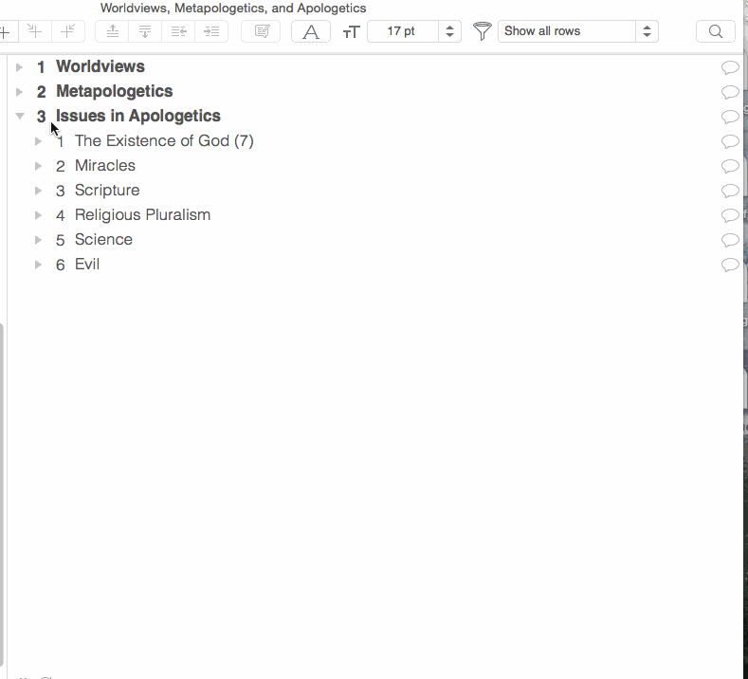748x679 pixels.
Task: Toggle the note bubble on Miracles row
Action: pyautogui.click(x=730, y=166)
